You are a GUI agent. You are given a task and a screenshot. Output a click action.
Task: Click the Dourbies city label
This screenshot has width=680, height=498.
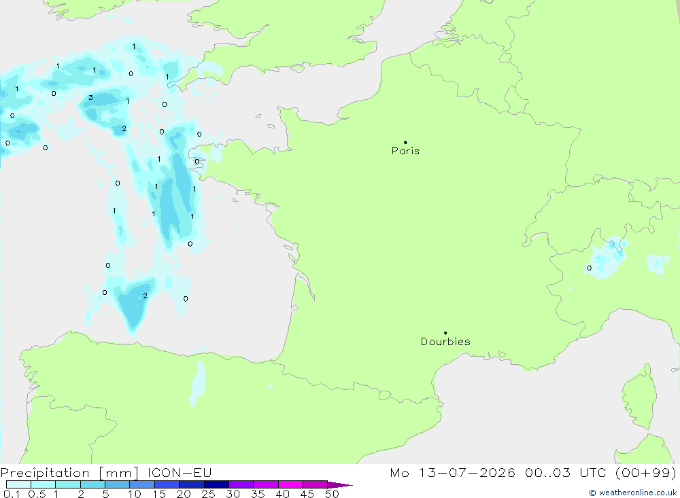click(x=445, y=342)
